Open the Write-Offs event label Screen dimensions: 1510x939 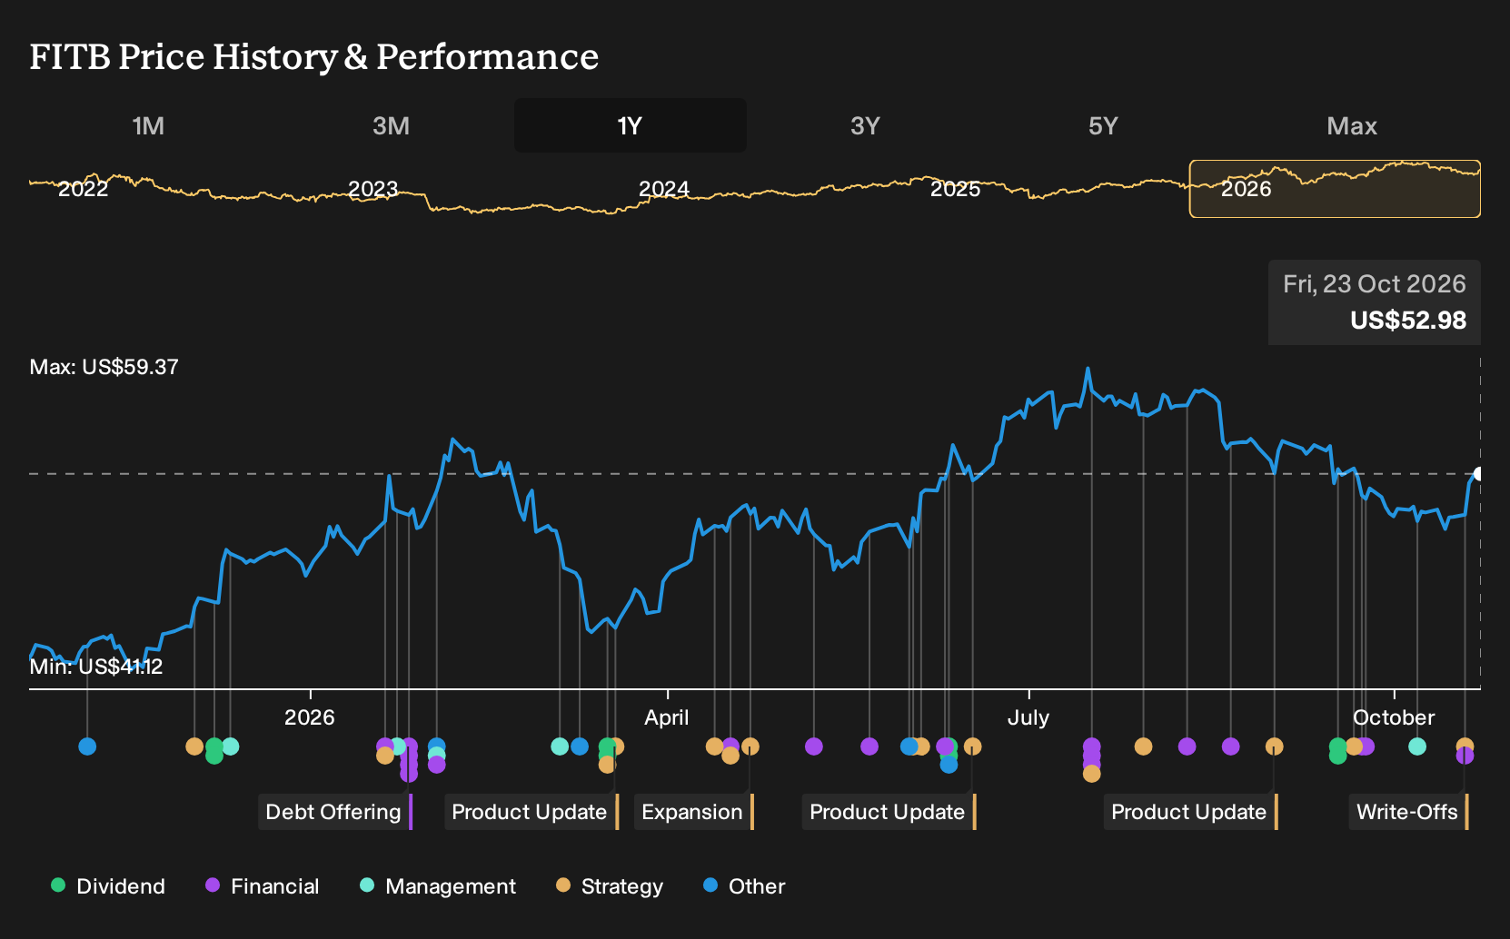click(1408, 812)
